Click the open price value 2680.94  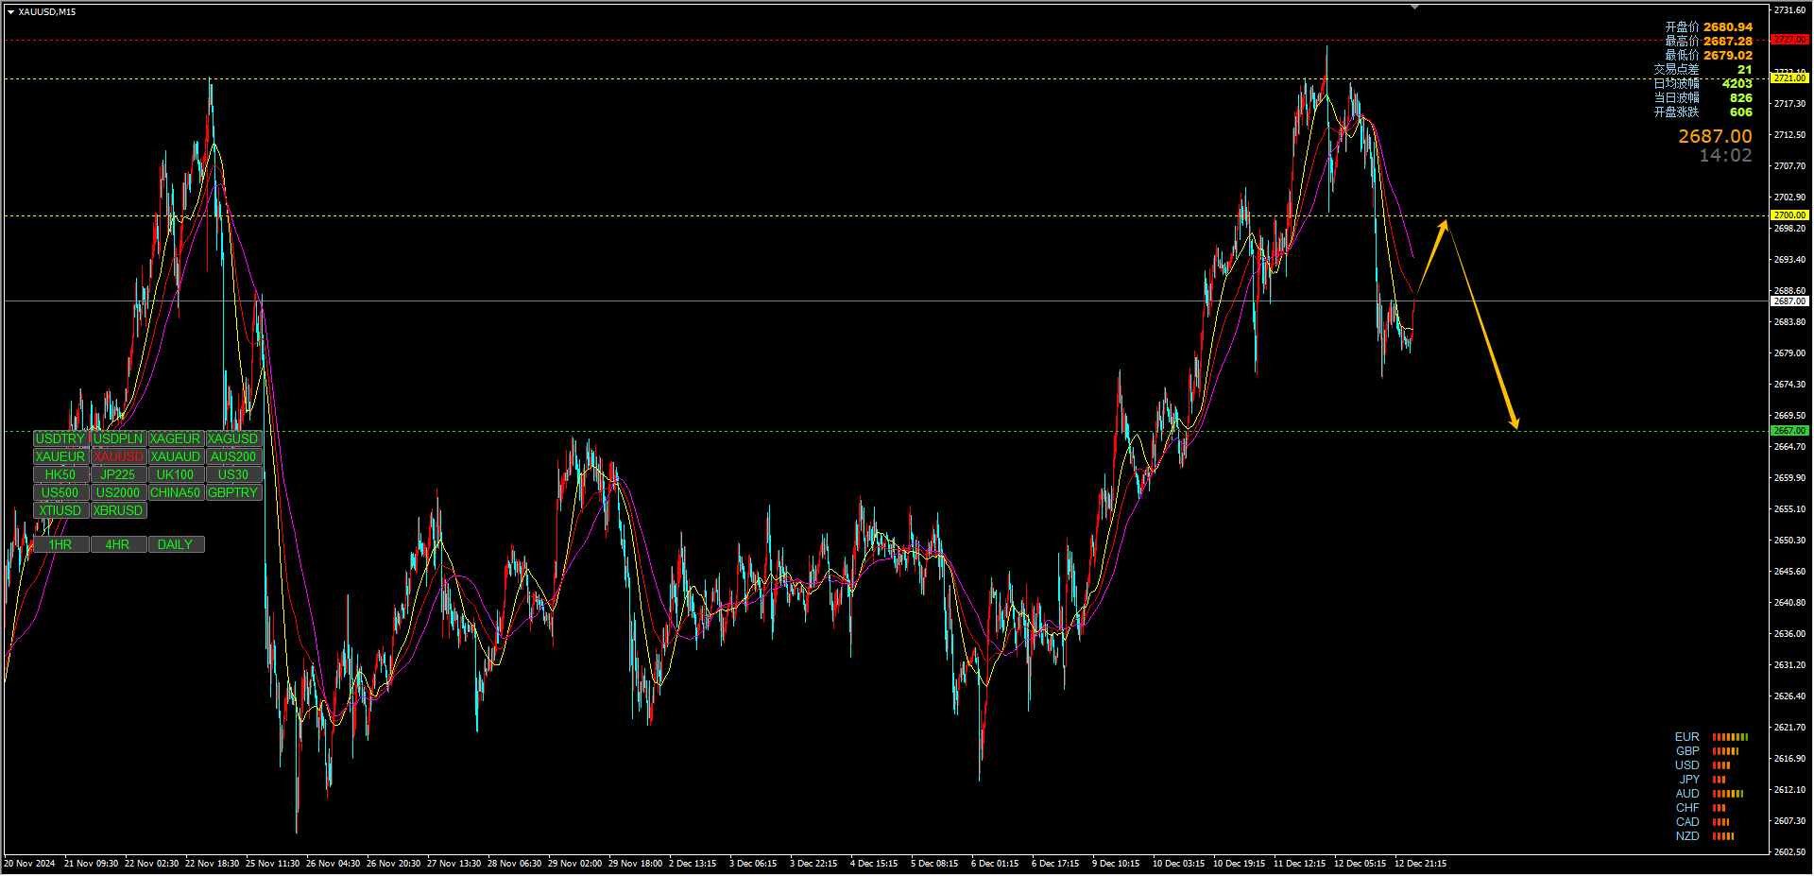(1728, 27)
